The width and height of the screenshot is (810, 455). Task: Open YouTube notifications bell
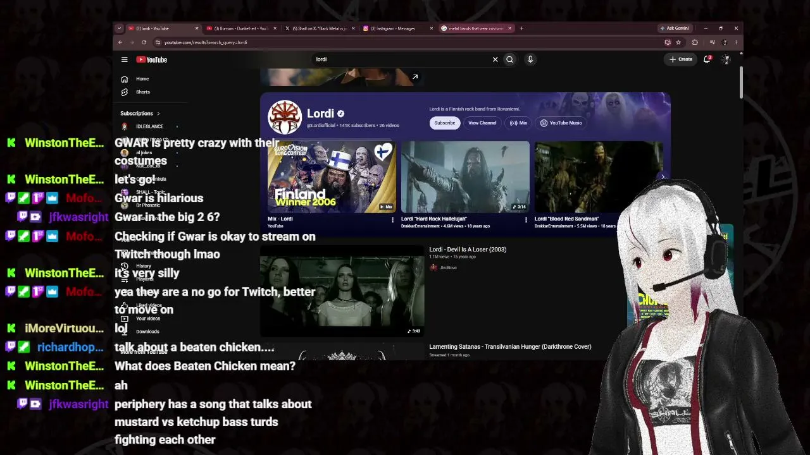[707, 59]
